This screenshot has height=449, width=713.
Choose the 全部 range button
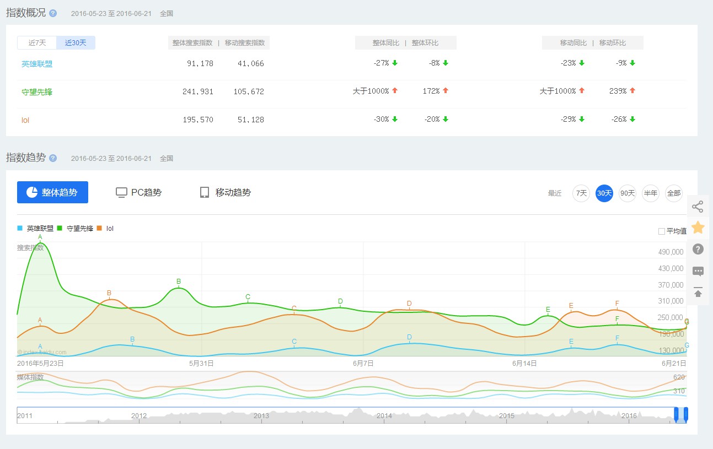pyautogui.click(x=674, y=193)
